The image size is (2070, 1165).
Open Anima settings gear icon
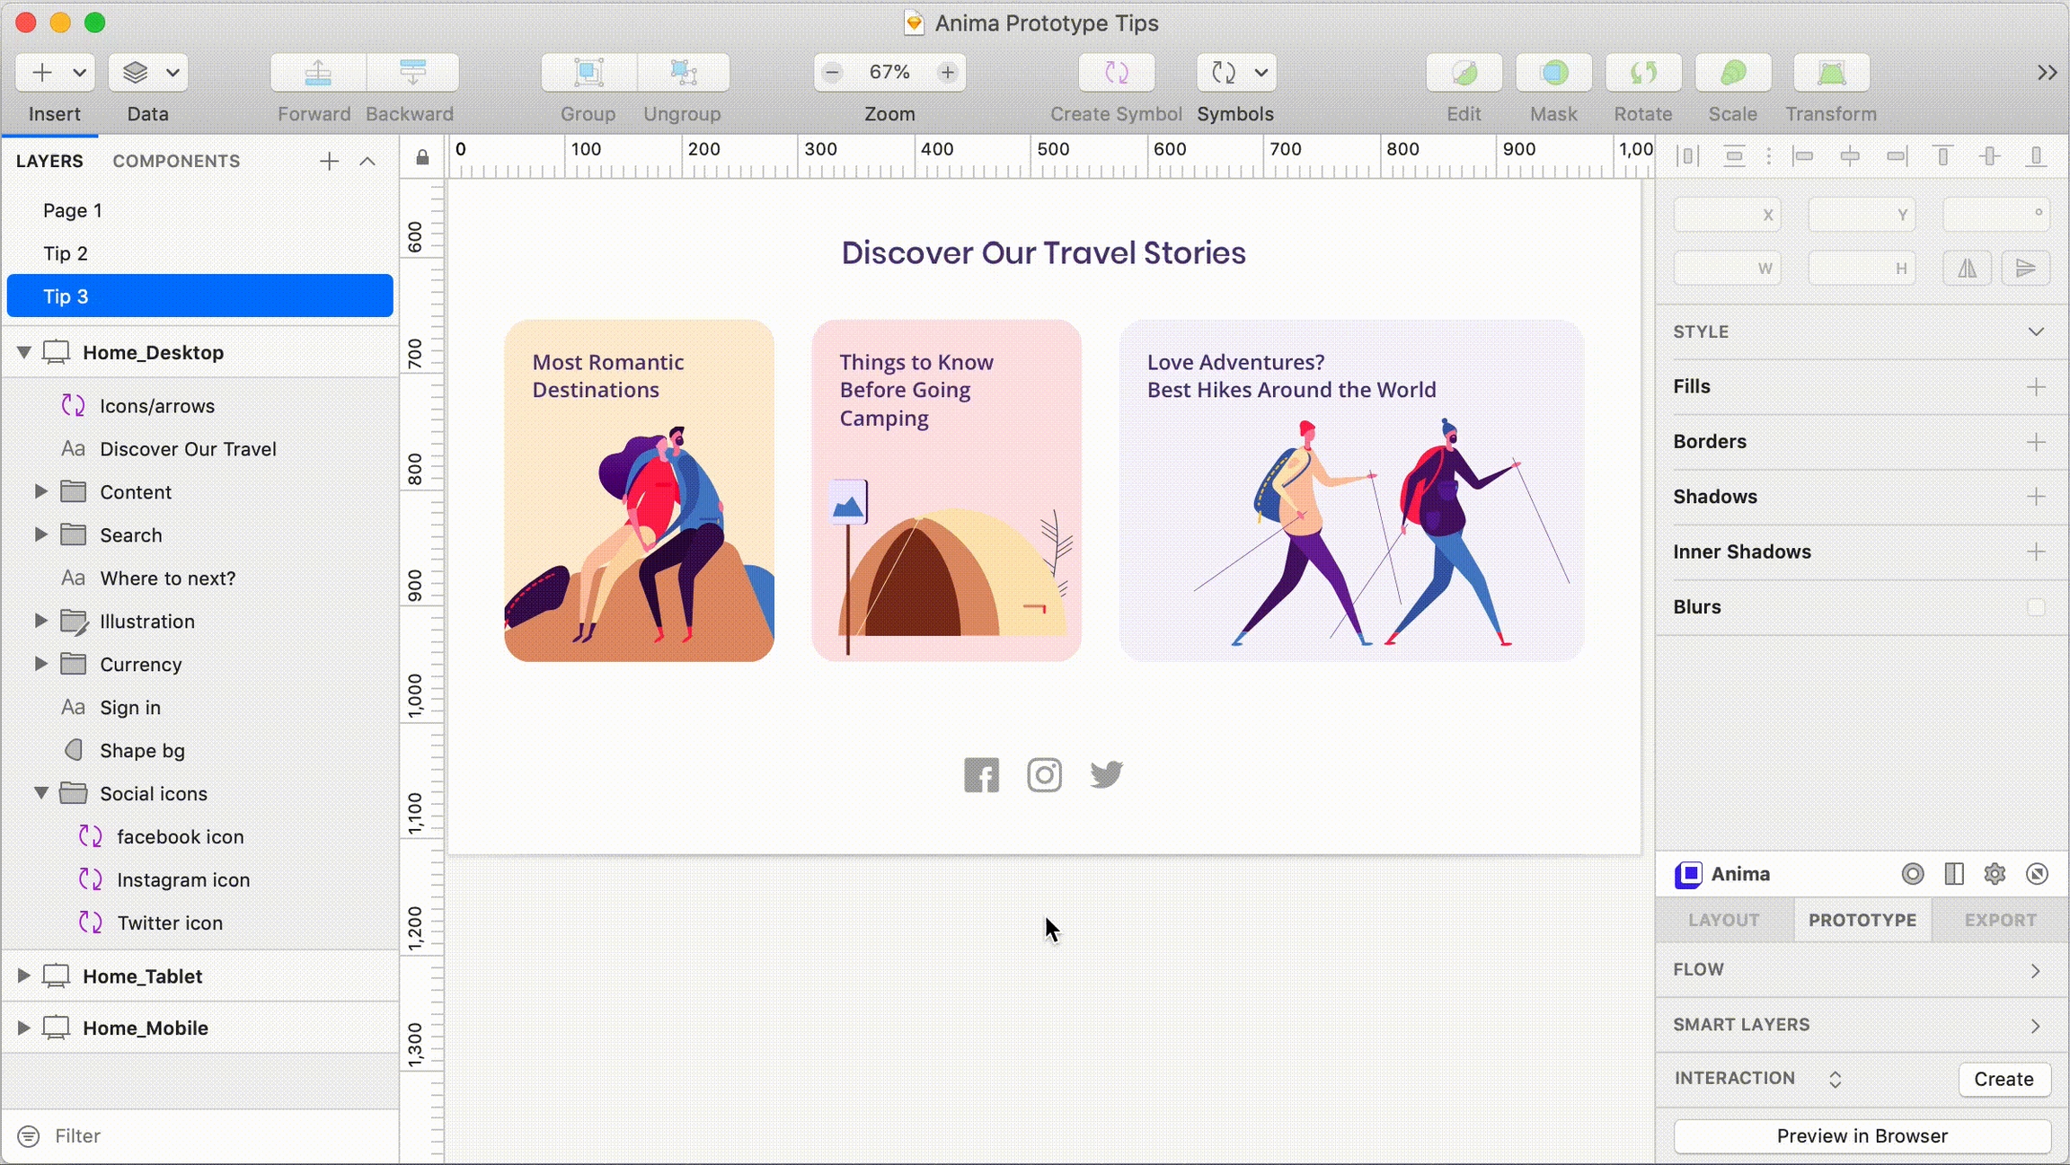coord(1995,874)
